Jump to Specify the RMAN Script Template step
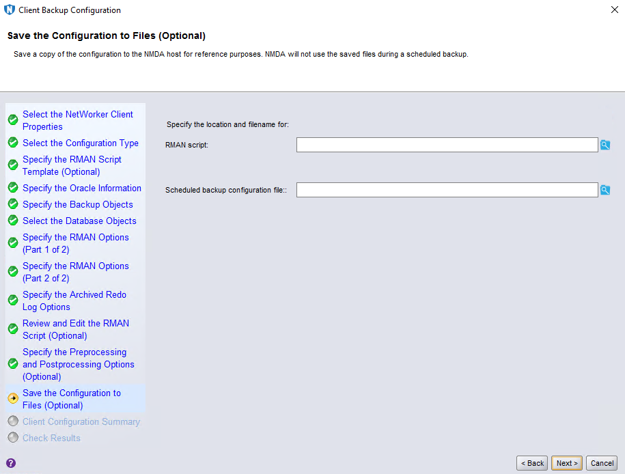 pyautogui.click(x=72, y=166)
